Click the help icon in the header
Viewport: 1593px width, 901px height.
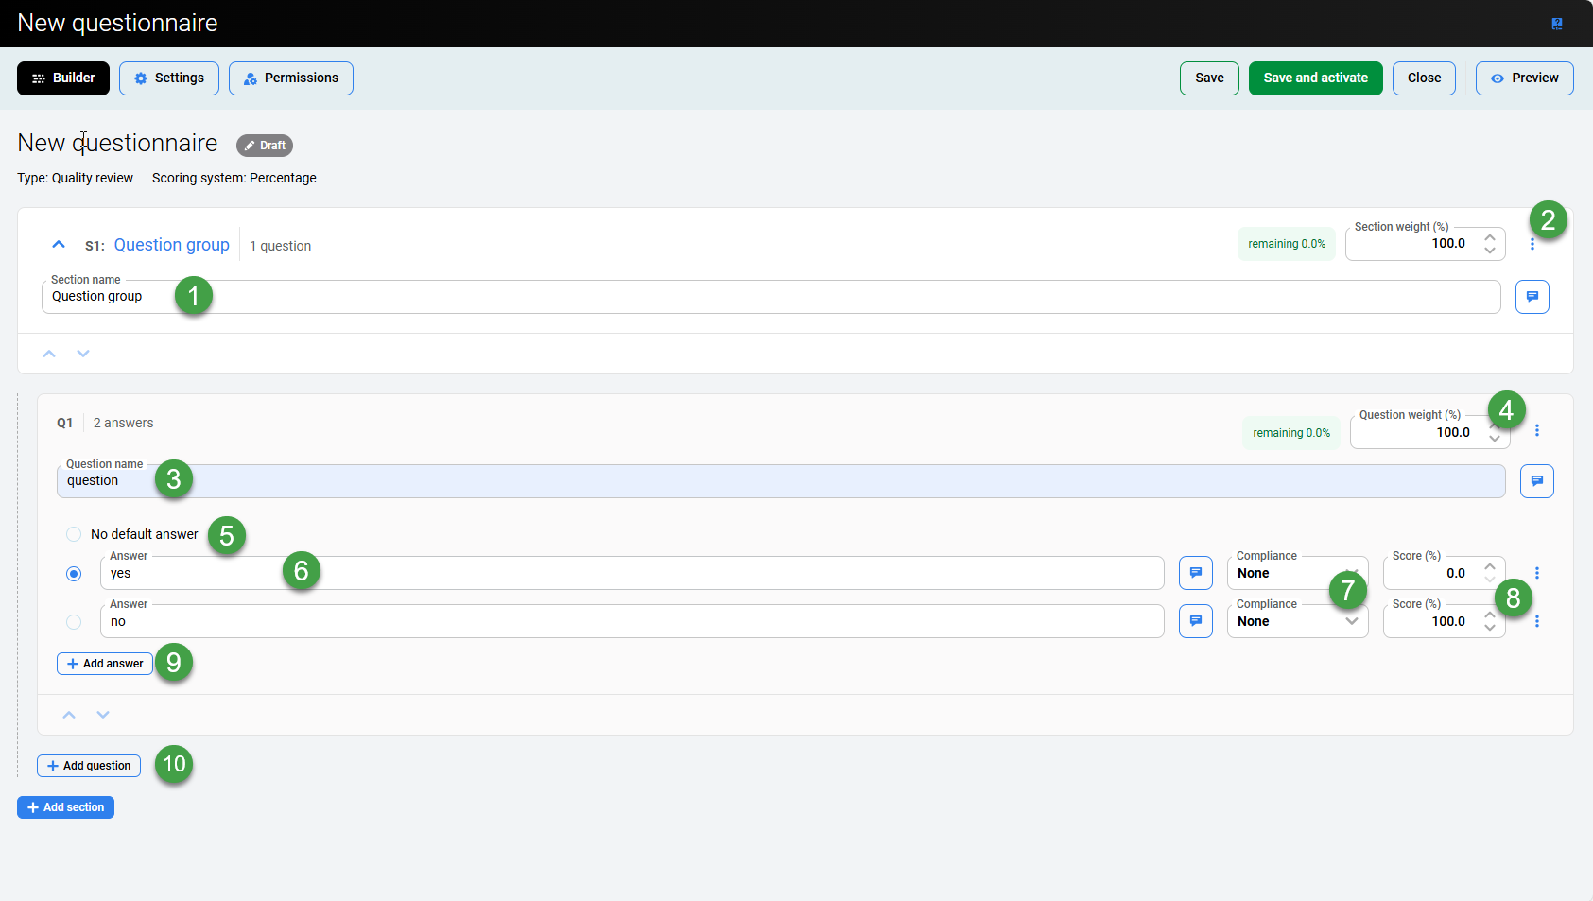(x=1556, y=24)
